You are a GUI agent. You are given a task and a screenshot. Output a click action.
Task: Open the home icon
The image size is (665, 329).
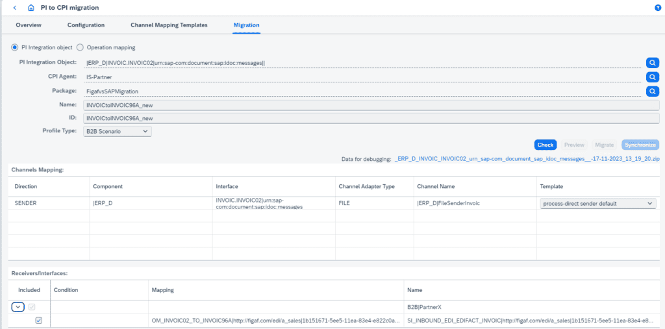pyautogui.click(x=31, y=8)
